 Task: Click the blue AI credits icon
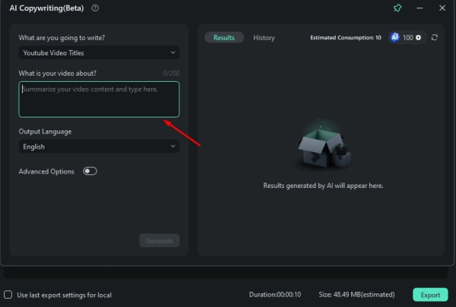pos(395,37)
